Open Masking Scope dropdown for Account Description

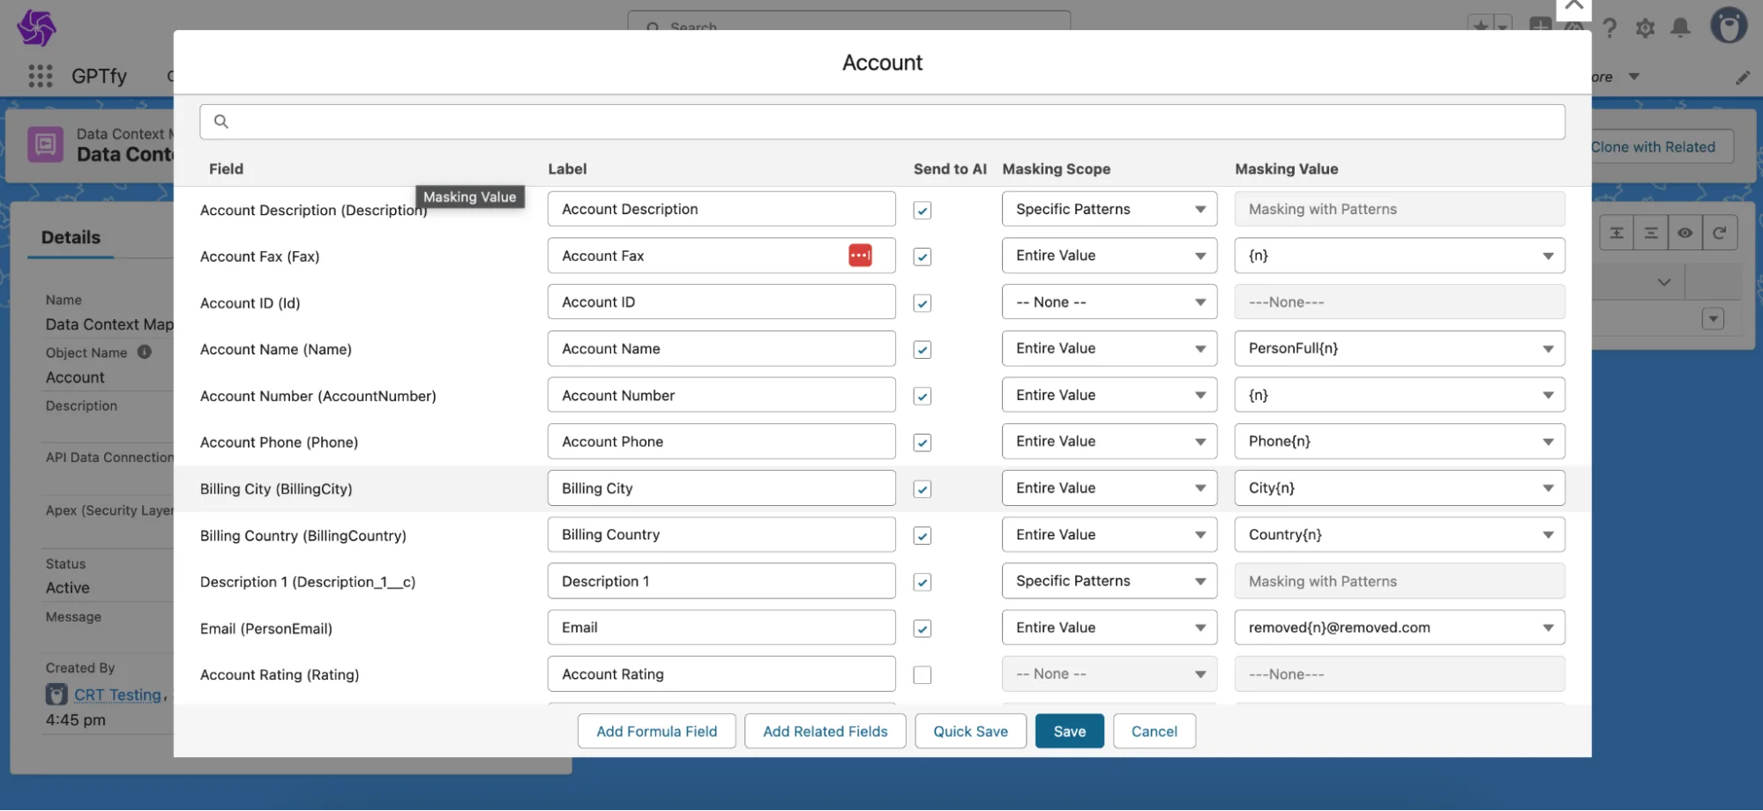[1109, 209]
